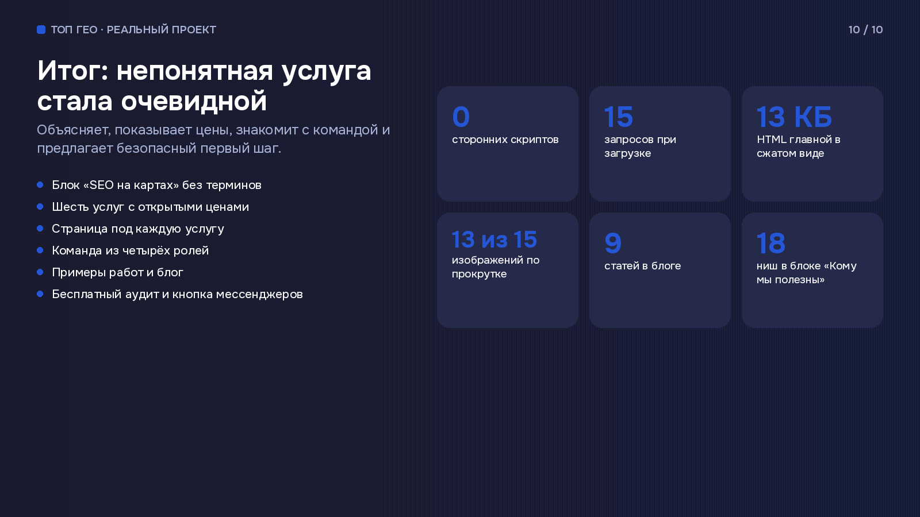This screenshot has width=920, height=517.
Task: Click the large 0 in the сторонних скриптов card
Action: [x=461, y=117]
